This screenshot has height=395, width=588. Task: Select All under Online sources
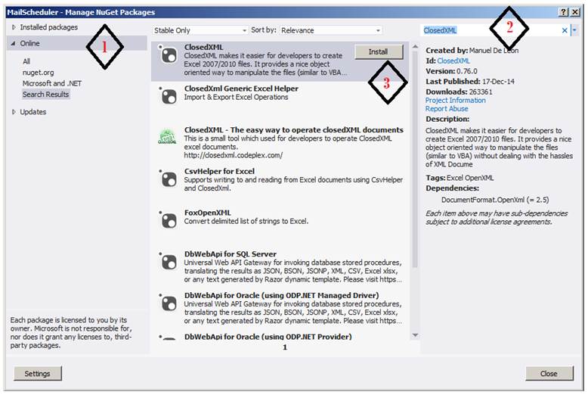click(26, 61)
